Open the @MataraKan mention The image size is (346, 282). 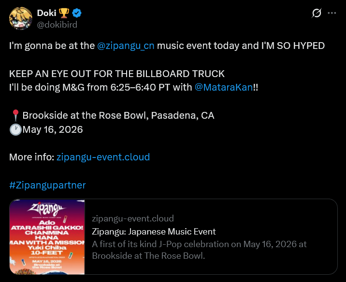coord(224,87)
